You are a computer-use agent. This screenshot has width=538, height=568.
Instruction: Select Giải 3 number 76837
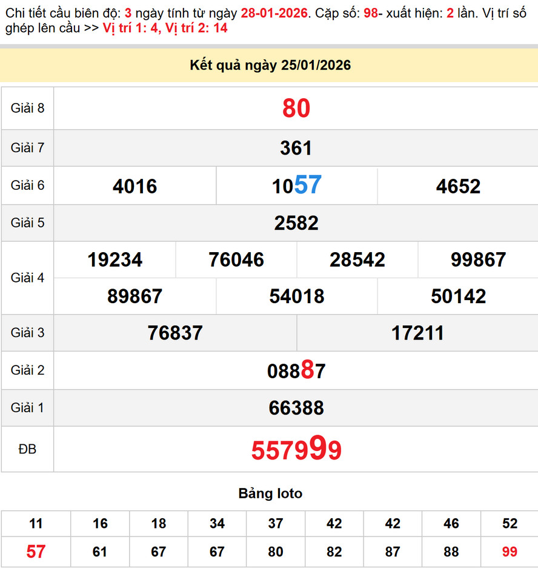pos(175,333)
